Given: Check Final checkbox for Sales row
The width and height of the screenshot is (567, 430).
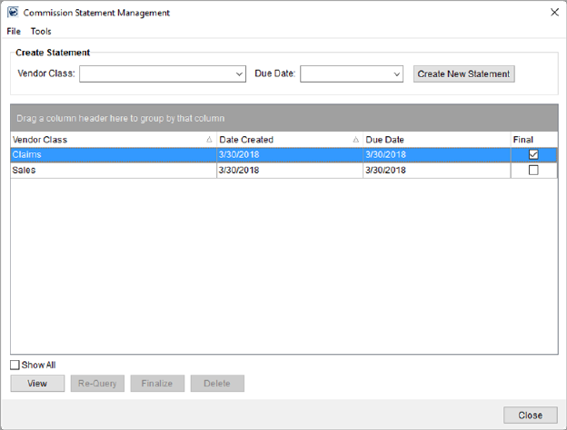Looking at the screenshot, I should click(533, 170).
